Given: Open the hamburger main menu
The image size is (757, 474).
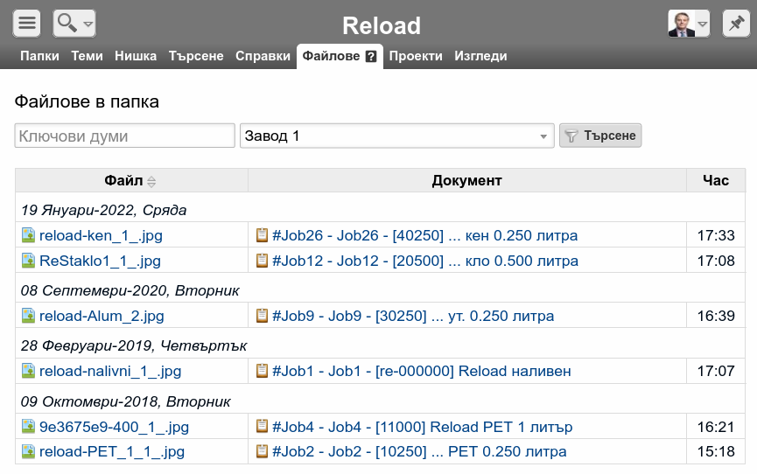Looking at the screenshot, I should click(27, 24).
